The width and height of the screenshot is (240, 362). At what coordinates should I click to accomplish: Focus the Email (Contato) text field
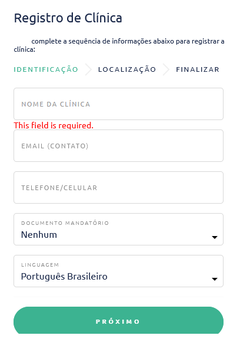(118, 145)
